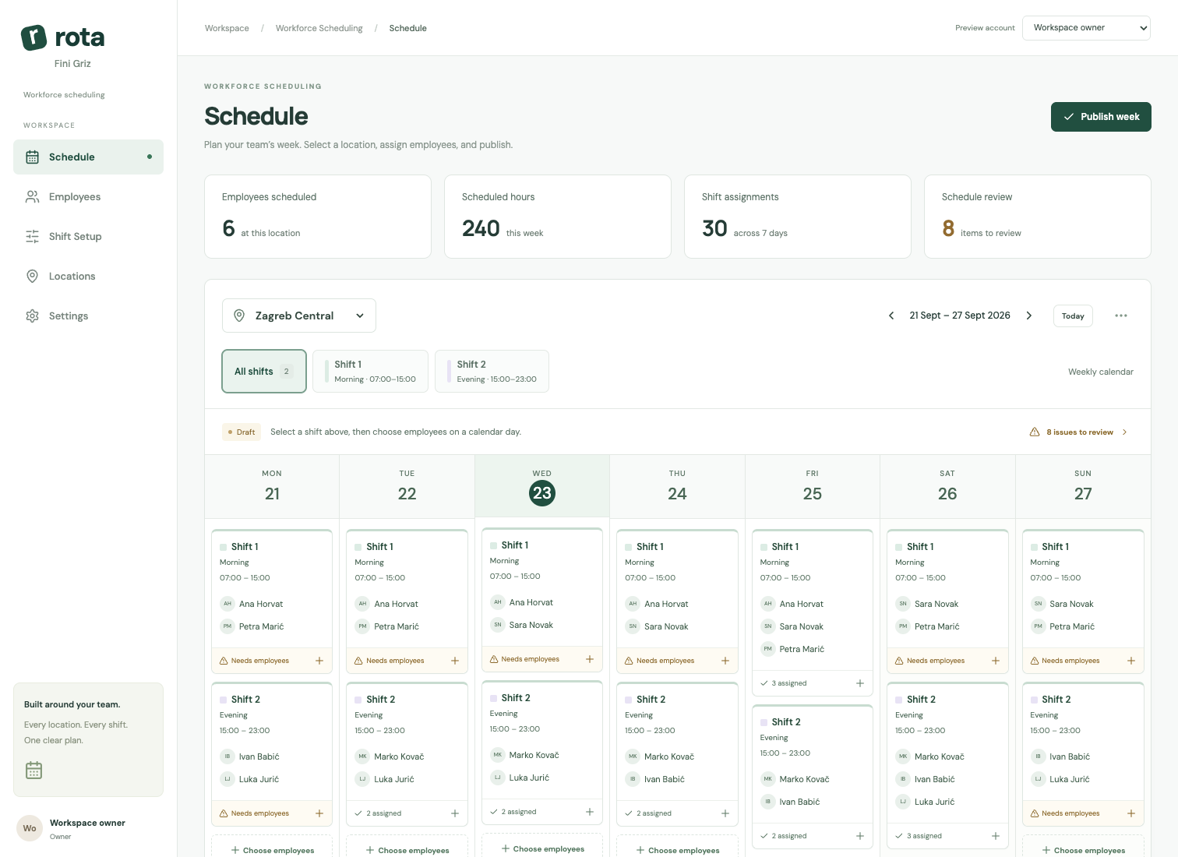Viewport: 1178px width, 857px height.
Task: Advance to next week with right chevron
Action: pyautogui.click(x=1029, y=316)
